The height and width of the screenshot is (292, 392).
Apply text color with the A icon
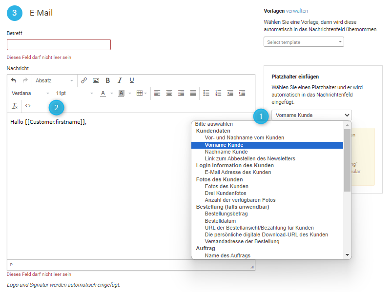pyautogui.click(x=103, y=93)
